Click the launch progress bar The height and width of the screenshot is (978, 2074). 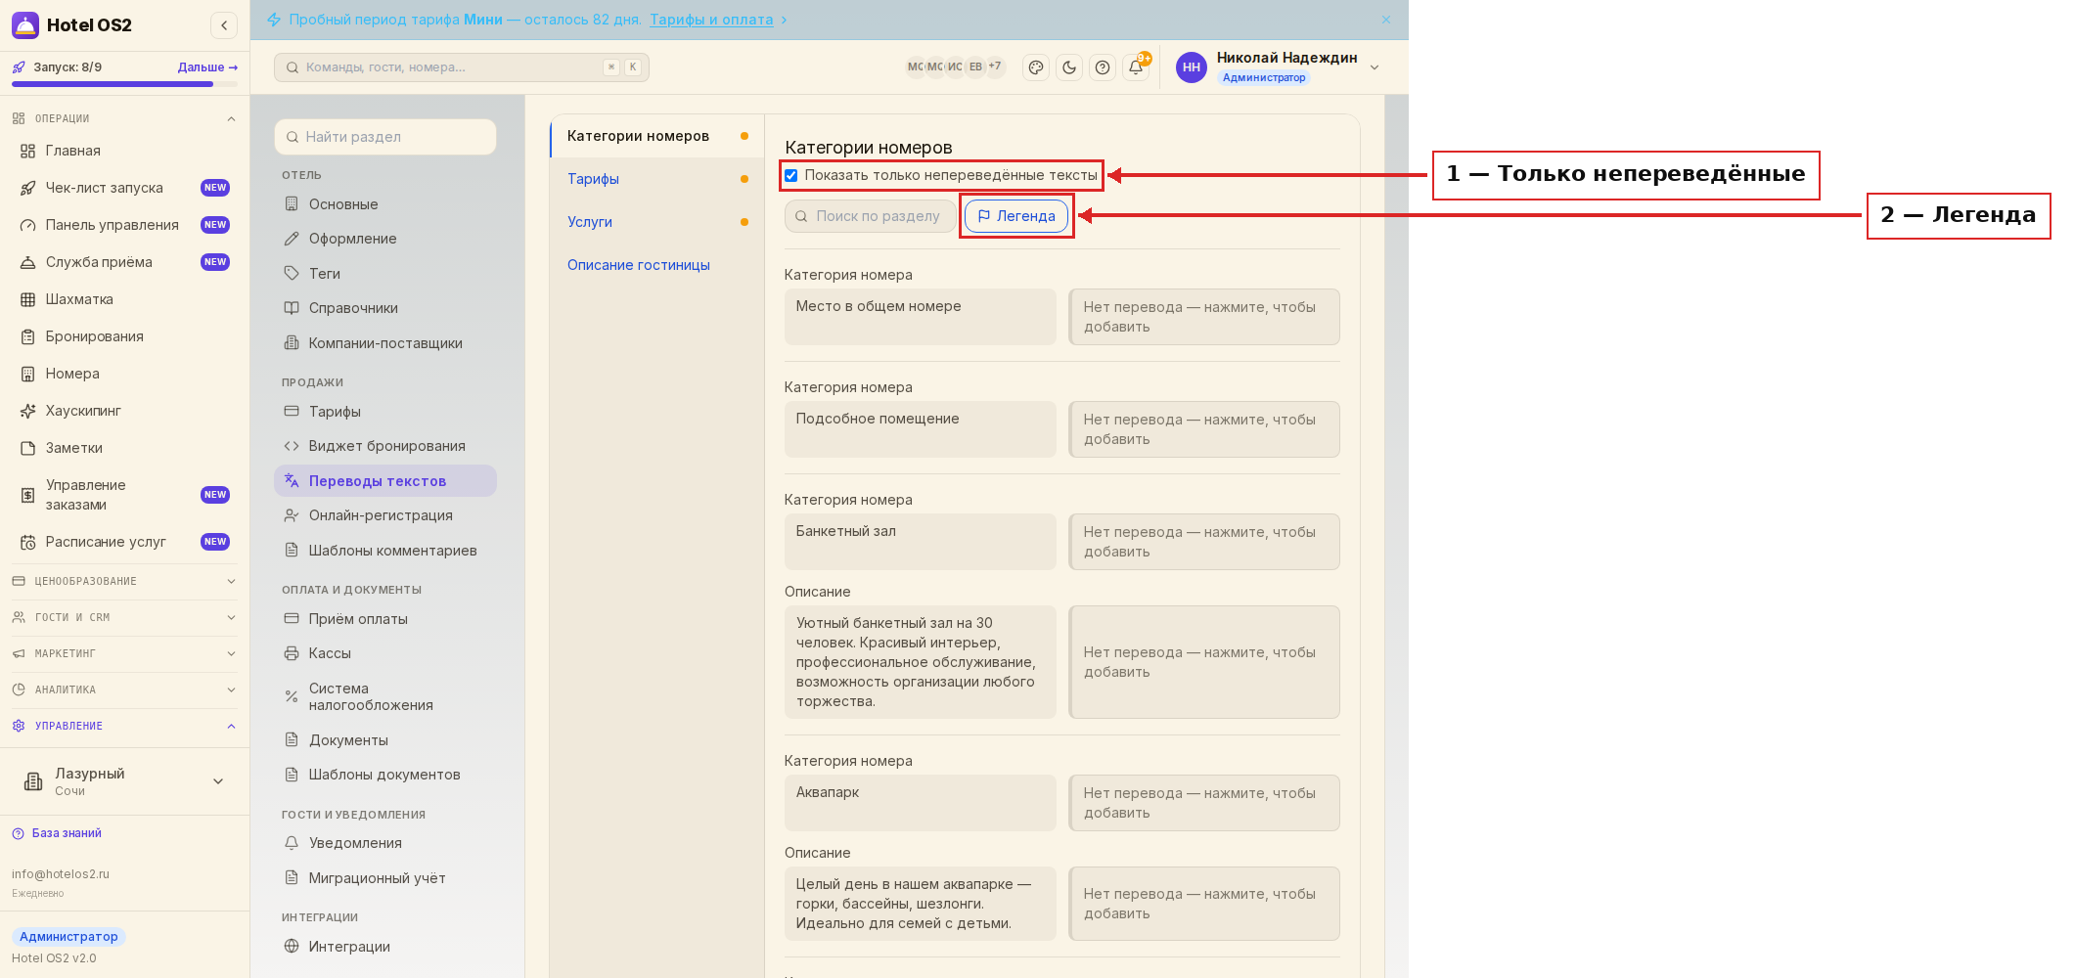click(x=124, y=84)
